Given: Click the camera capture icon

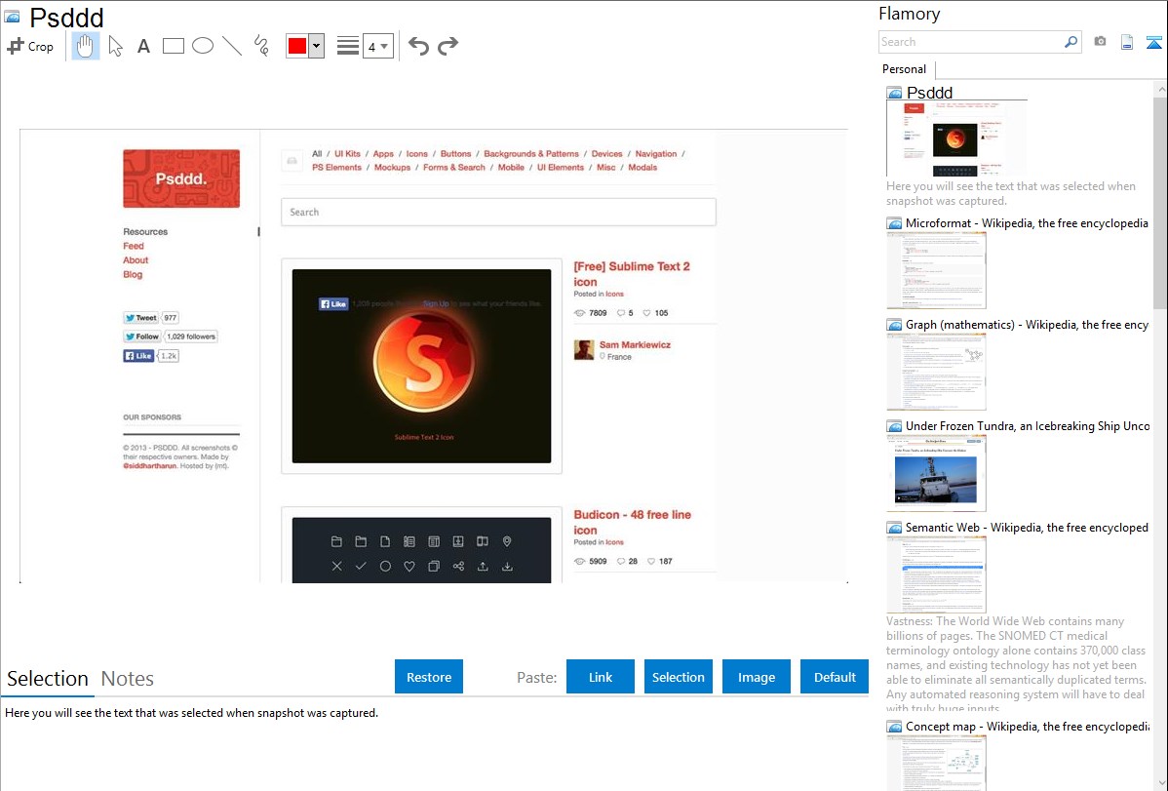Looking at the screenshot, I should pos(1100,42).
